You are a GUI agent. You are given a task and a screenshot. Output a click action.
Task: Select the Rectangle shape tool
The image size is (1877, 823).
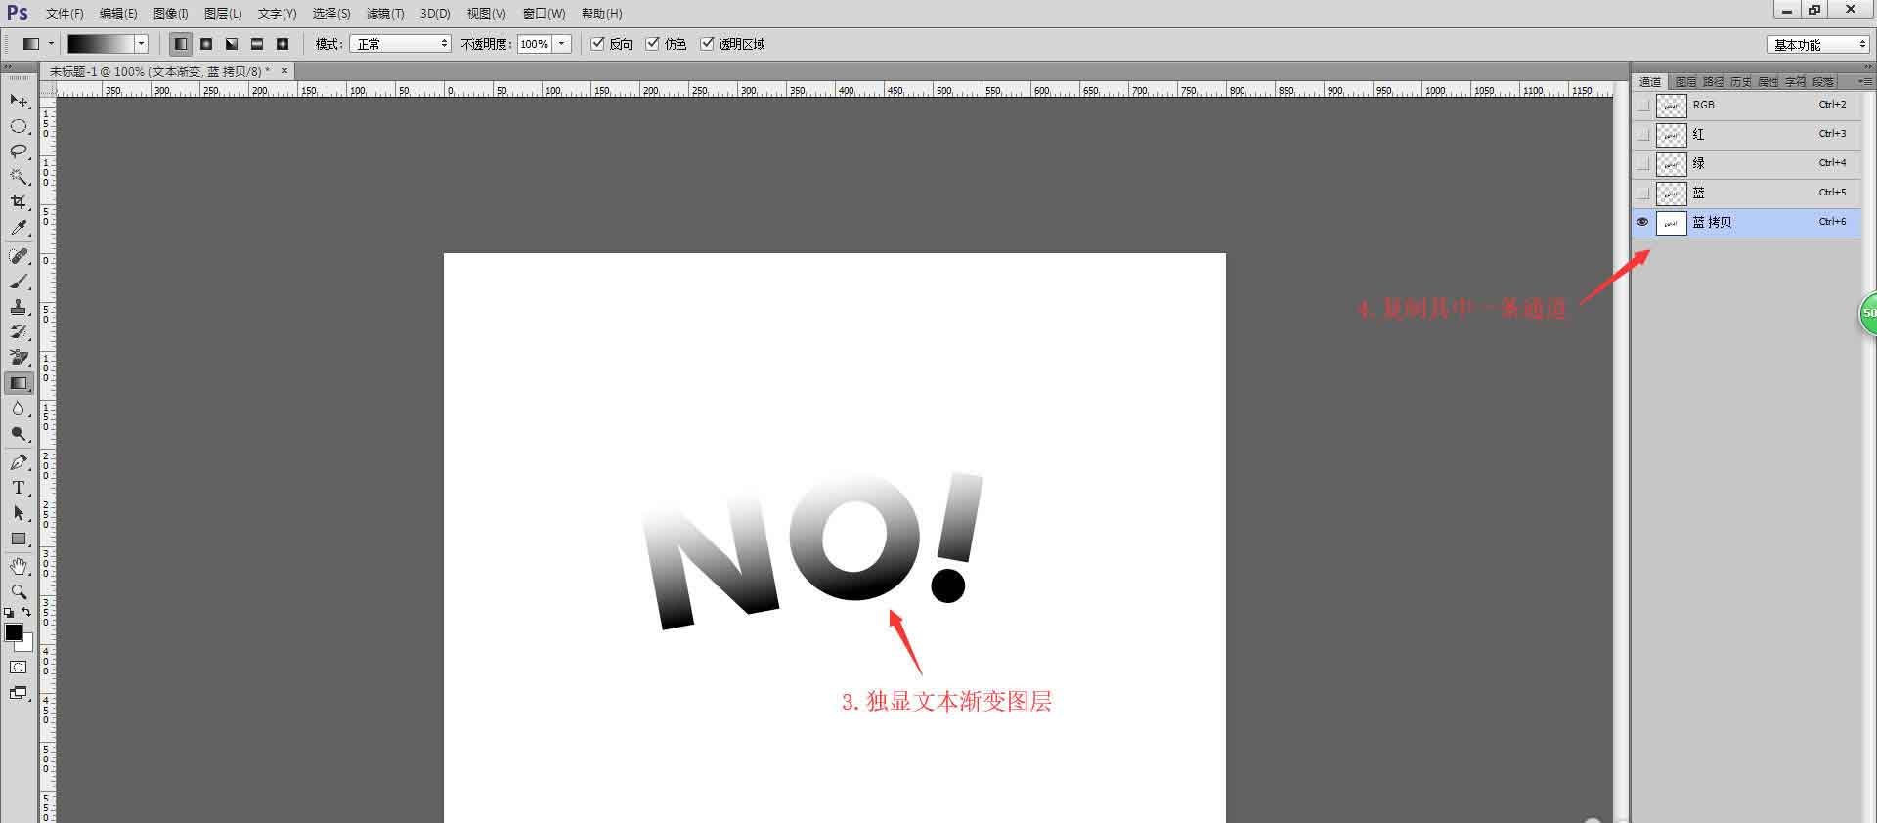[x=19, y=539]
